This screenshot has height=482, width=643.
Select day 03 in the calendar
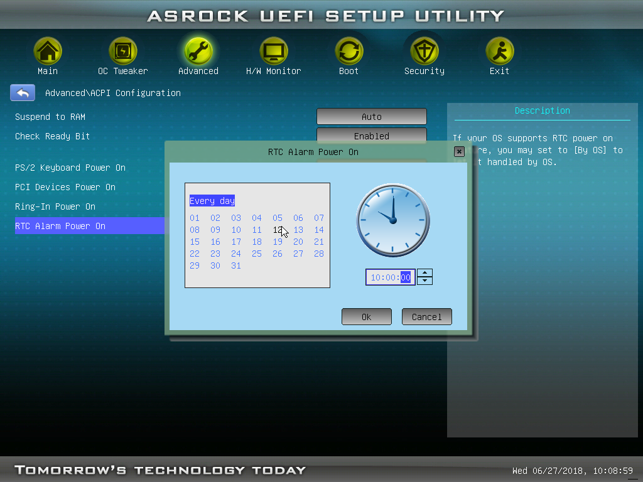pyautogui.click(x=236, y=218)
